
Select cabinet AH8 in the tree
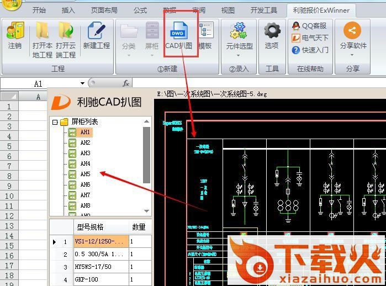[x=85, y=205]
